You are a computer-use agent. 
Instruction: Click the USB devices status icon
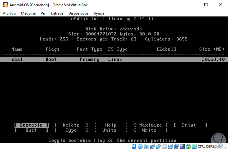click(158, 146)
